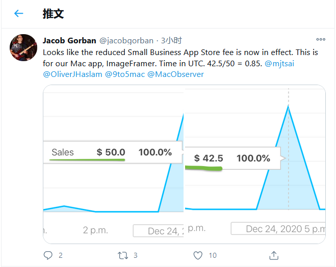Click the @jacobgorban handle
The height and width of the screenshot is (267, 336).
point(126,40)
